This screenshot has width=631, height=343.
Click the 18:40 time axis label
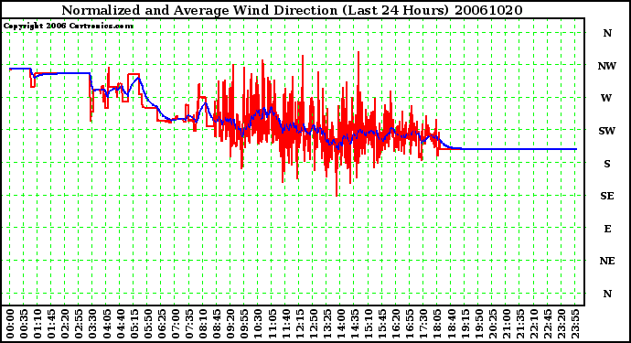coord(451,324)
